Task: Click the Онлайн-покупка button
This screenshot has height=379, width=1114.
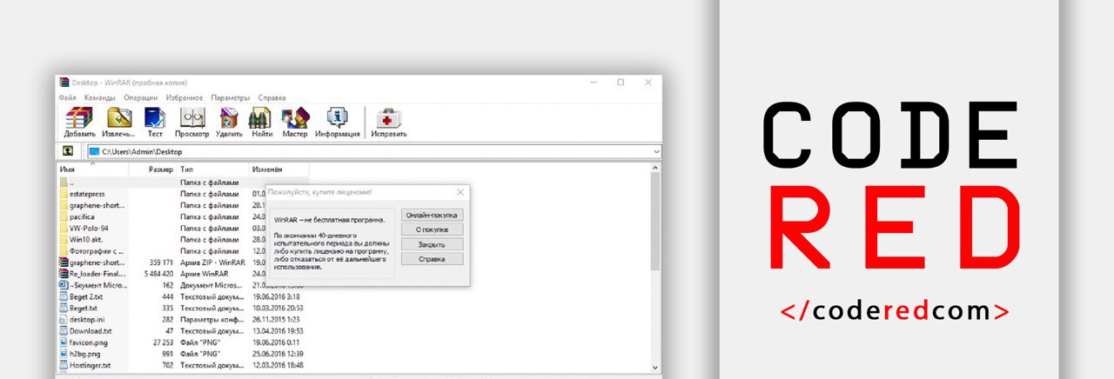Action: (433, 215)
